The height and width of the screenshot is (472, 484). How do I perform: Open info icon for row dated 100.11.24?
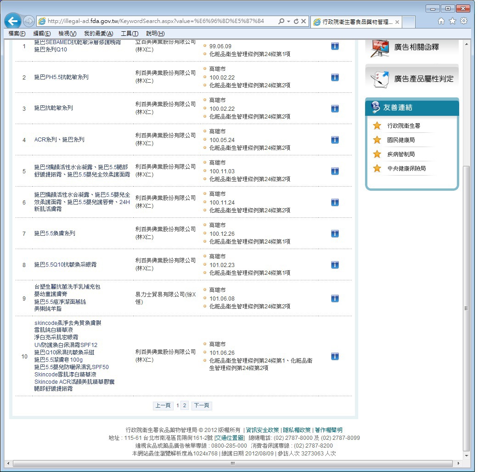[x=335, y=202]
